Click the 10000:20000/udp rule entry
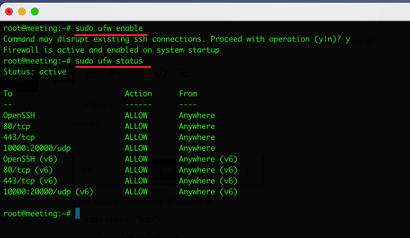Viewport: 410px width, 238px height. click(37, 148)
